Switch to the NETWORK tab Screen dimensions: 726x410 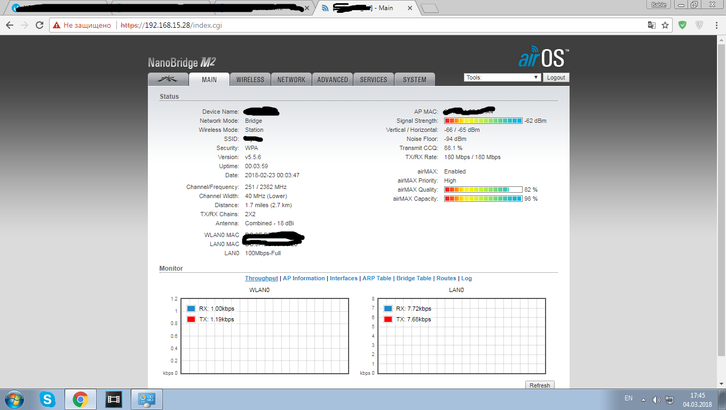291,80
